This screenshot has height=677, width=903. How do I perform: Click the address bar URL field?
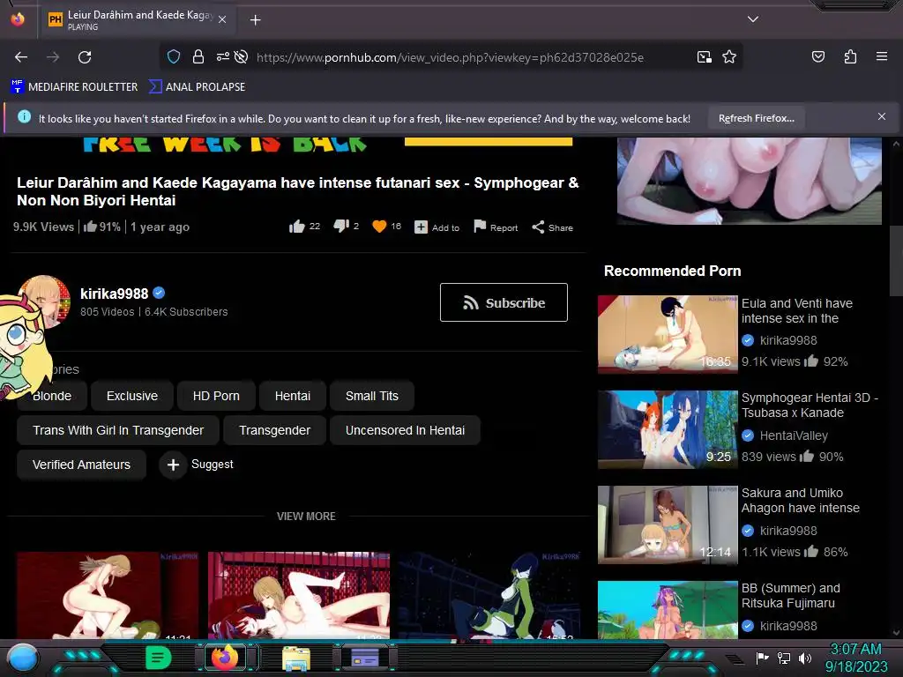click(450, 57)
